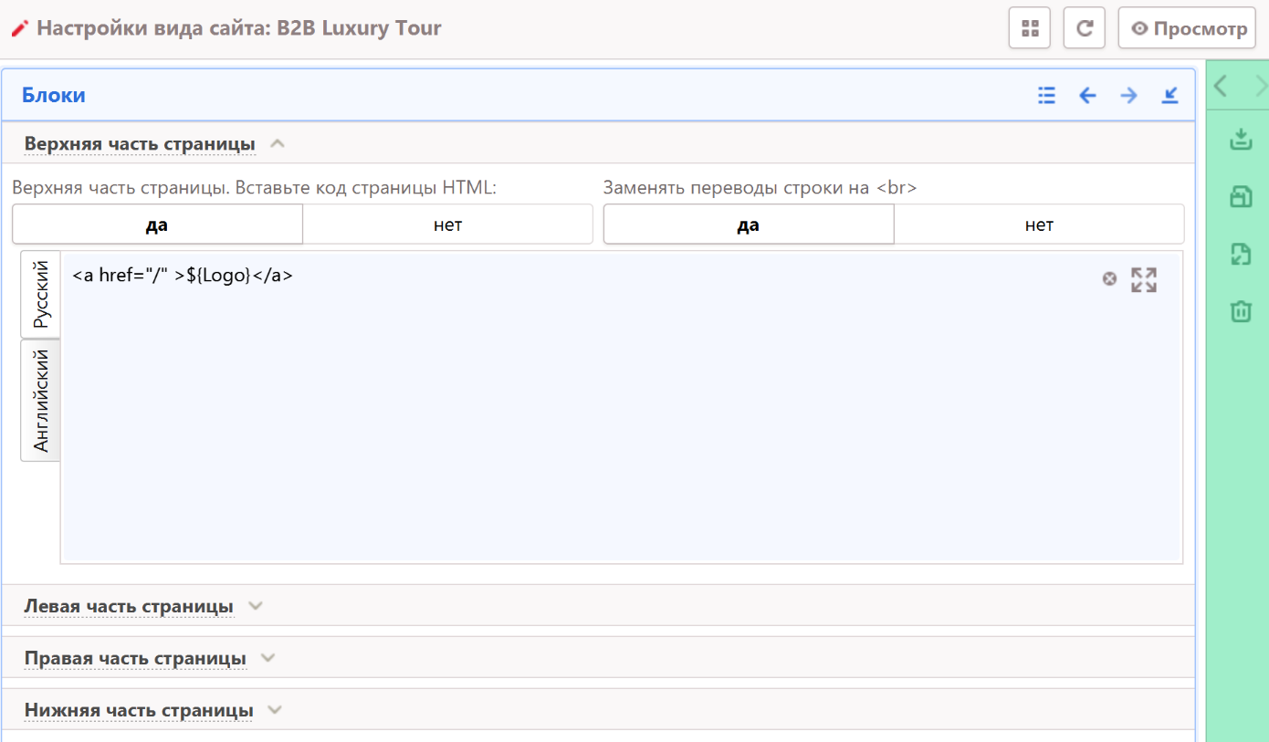Click the right arrow in Блоки header
The width and height of the screenshot is (1269, 742).
(1129, 95)
